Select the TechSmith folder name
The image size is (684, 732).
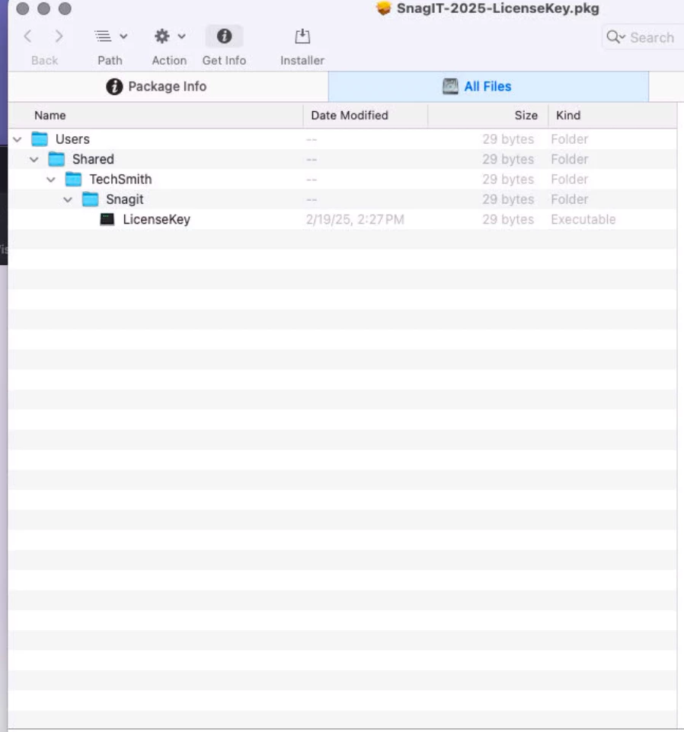(120, 180)
